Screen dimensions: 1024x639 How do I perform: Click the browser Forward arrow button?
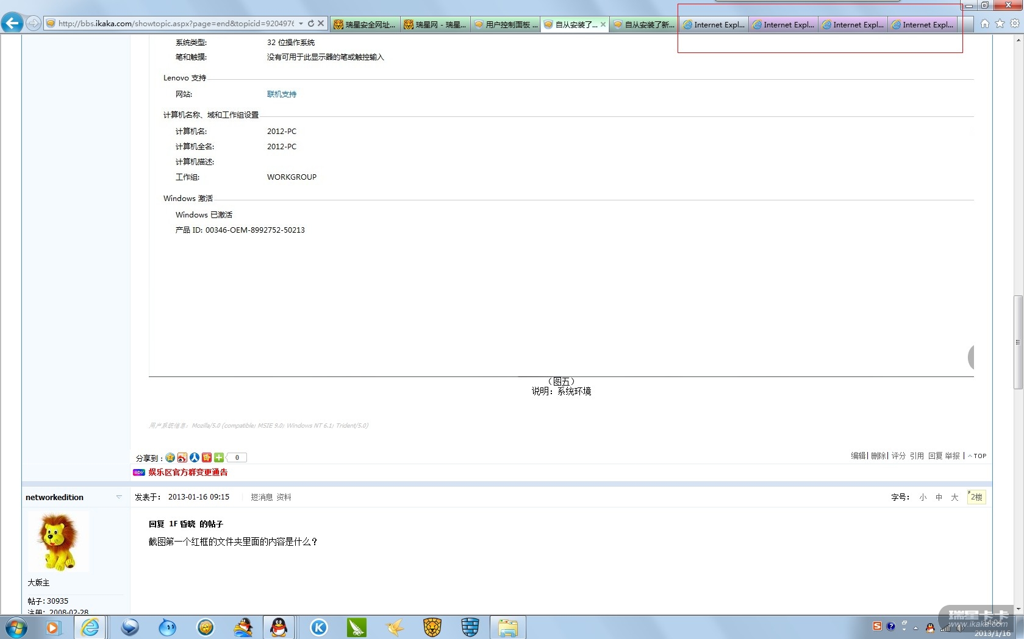click(x=34, y=23)
